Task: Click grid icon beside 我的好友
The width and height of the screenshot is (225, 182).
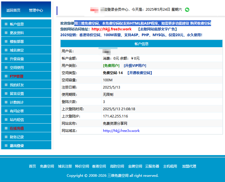Action: point(6,85)
